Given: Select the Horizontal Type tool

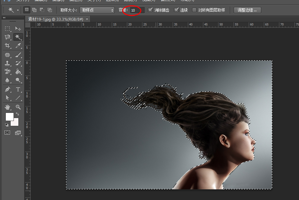Looking at the screenshot, I should tap(18, 89).
